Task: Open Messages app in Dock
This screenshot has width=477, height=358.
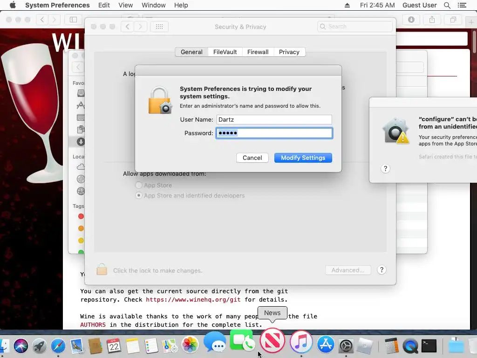Action: pyautogui.click(x=215, y=342)
